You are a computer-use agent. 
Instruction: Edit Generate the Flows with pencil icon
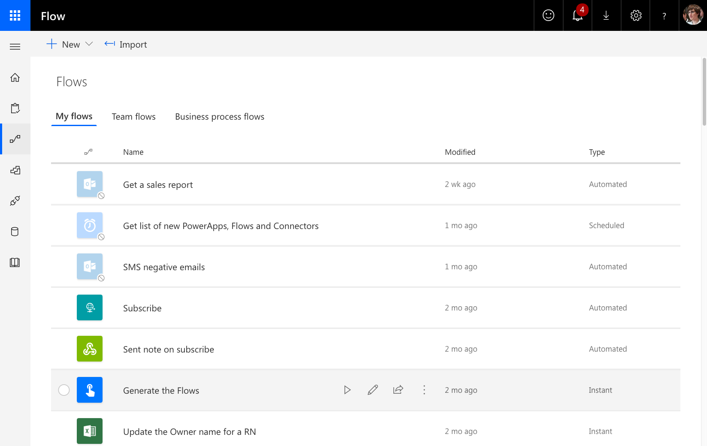tap(372, 390)
